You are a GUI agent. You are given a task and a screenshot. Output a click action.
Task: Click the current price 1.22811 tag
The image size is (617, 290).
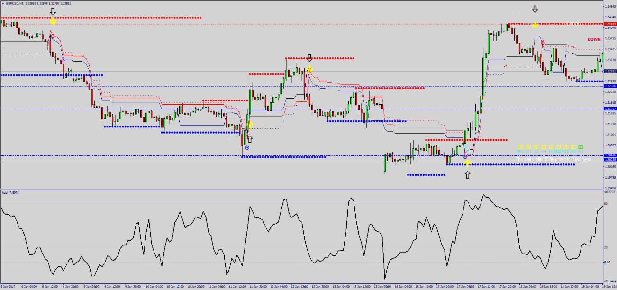pos(609,71)
